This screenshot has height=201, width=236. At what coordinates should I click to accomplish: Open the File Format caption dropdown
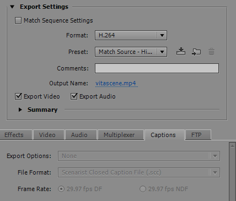[x=139, y=172]
